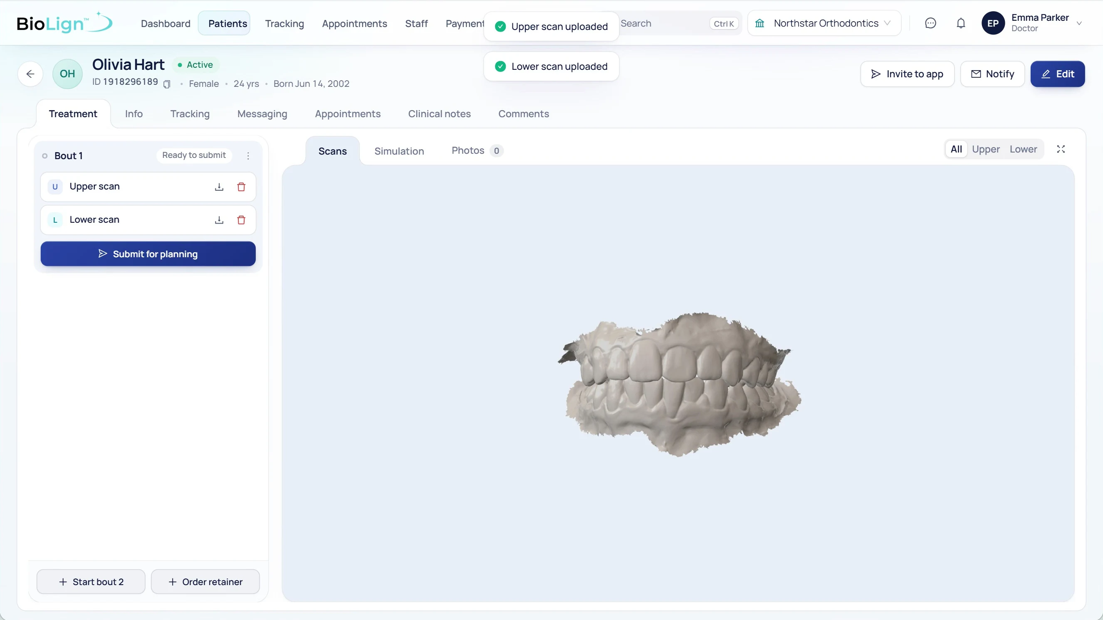
Task: Click the Edit patient button
Action: click(1057, 74)
